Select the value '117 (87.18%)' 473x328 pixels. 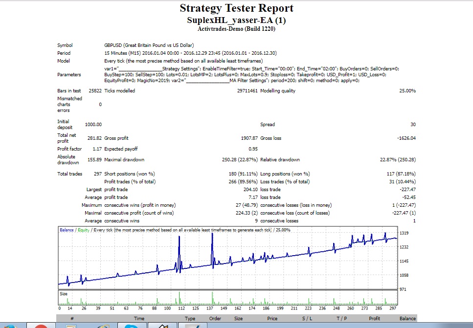pos(401,174)
